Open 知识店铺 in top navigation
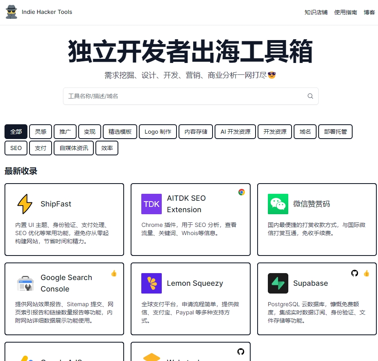Screen dimensions: 378x361 pos(316,12)
